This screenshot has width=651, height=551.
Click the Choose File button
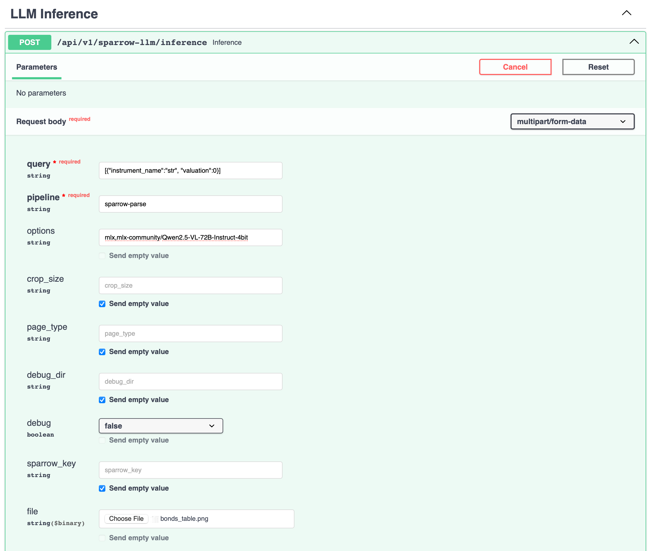click(126, 519)
